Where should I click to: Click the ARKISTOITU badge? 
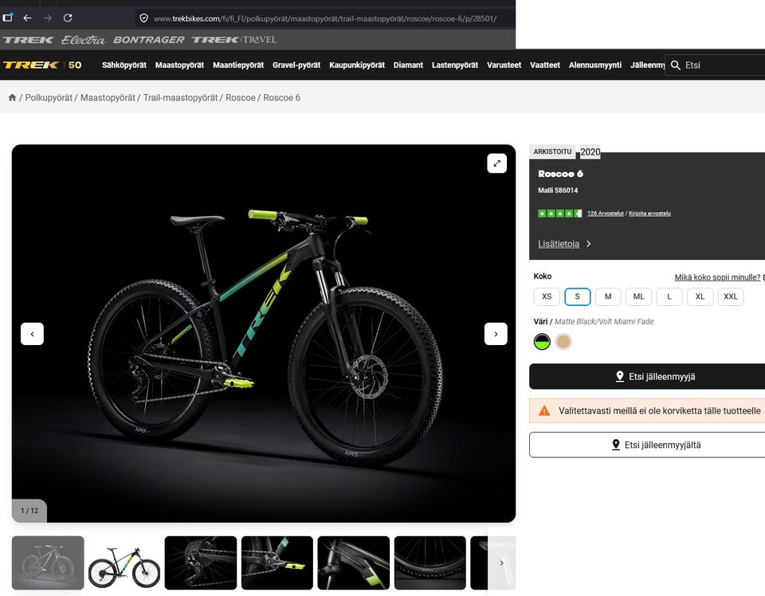coord(552,151)
